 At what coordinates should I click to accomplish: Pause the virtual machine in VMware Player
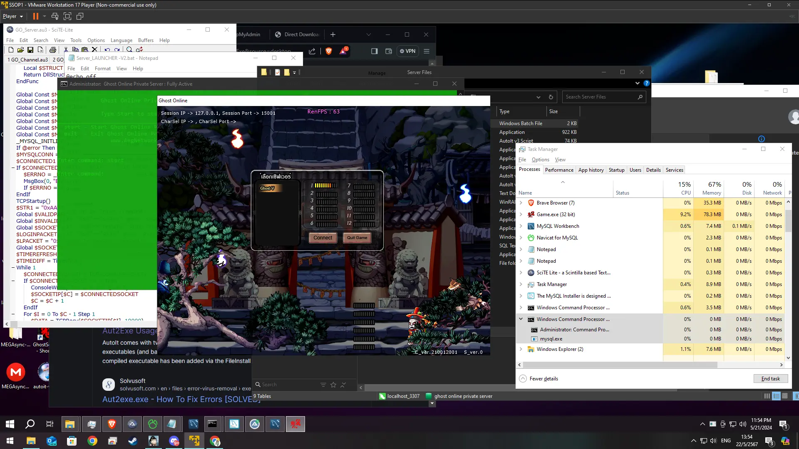tap(36, 16)
